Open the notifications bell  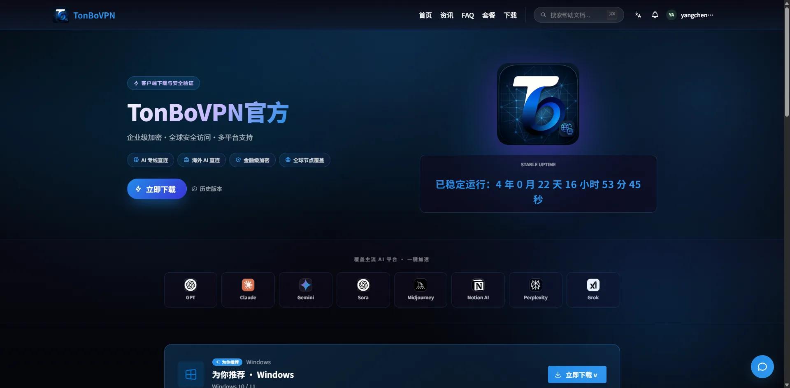click(655, 15)
